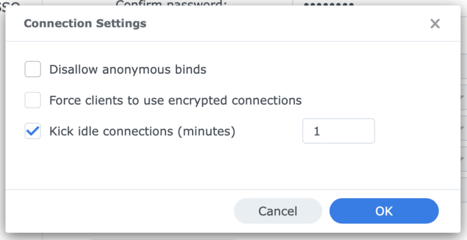Click the 'Disallow anonymous binds' label text
This screenshot has height=240, width=467.
click(128, 69)
